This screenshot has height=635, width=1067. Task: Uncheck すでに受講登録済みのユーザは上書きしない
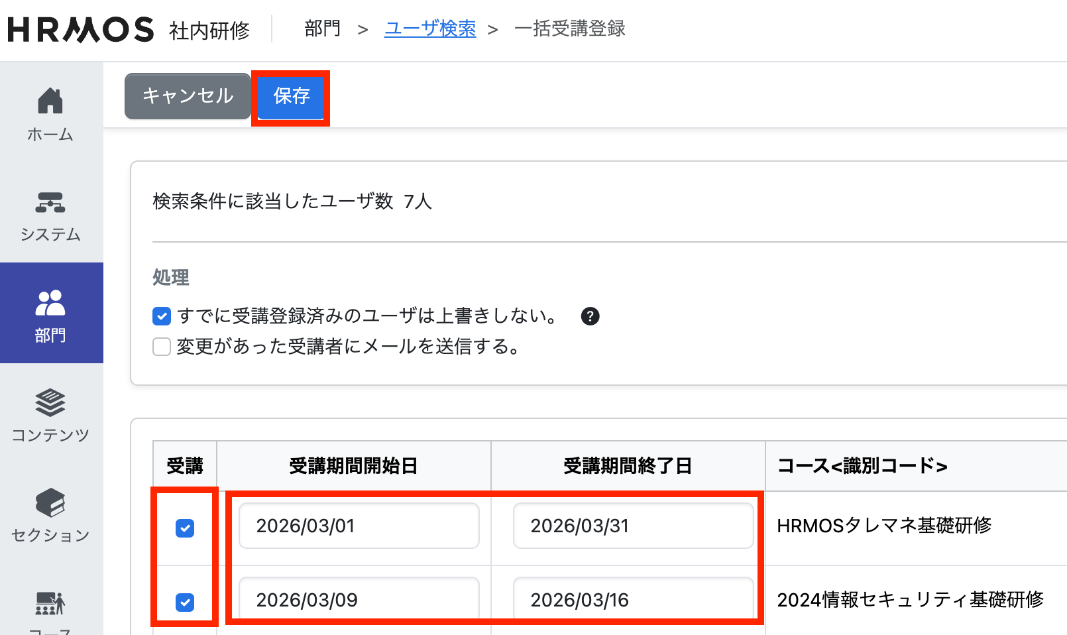pyautogui.click(x=162, y=316)
